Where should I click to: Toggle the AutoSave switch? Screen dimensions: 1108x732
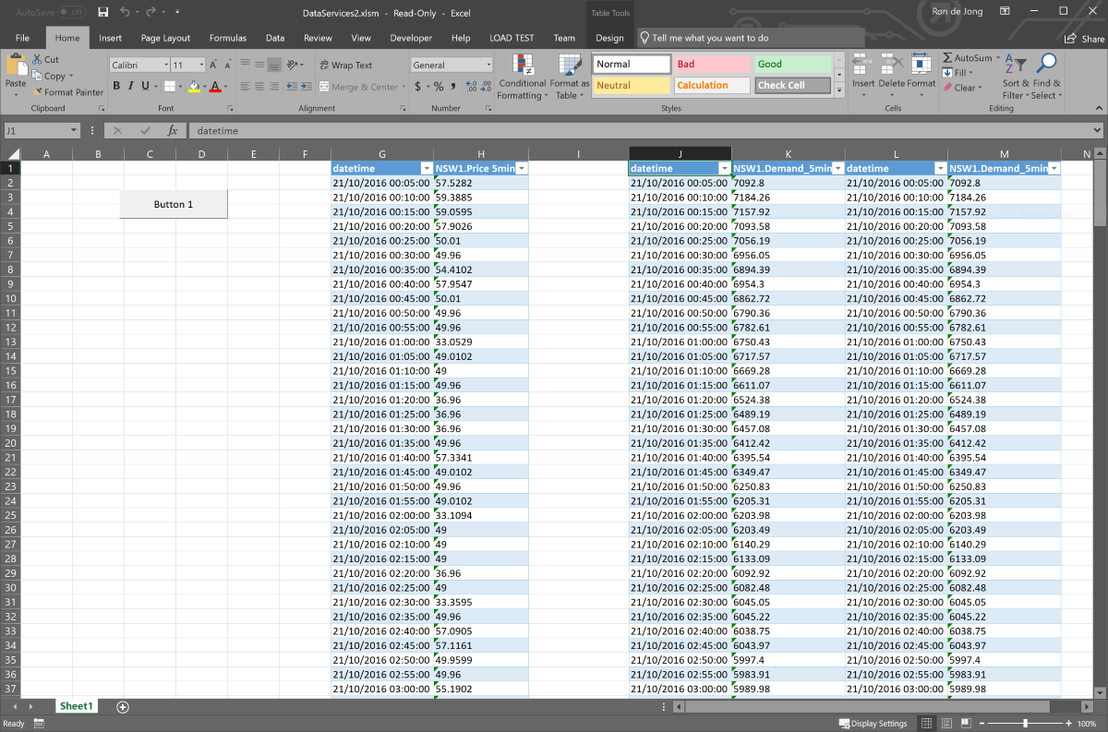point(73,13)
